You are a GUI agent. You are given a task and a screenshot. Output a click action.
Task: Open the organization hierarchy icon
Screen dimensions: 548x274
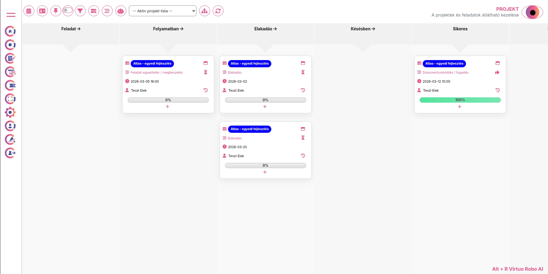[205, 11]
